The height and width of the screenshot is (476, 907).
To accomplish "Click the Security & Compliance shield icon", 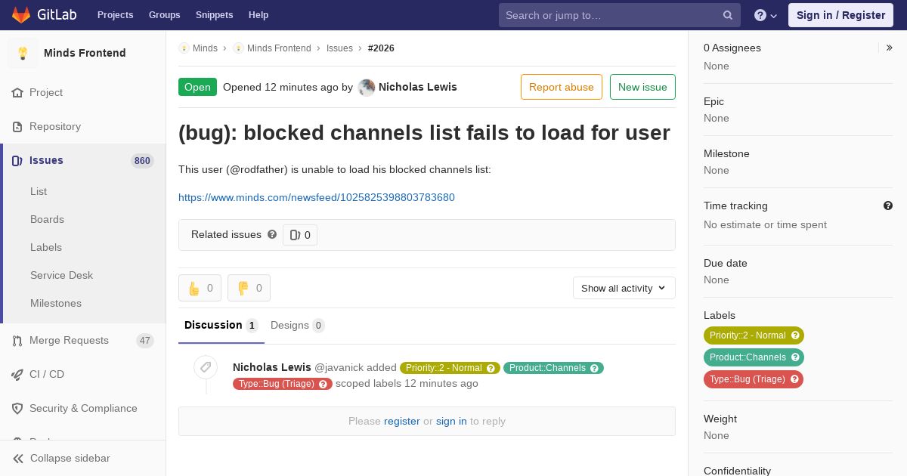I will 17,409.
